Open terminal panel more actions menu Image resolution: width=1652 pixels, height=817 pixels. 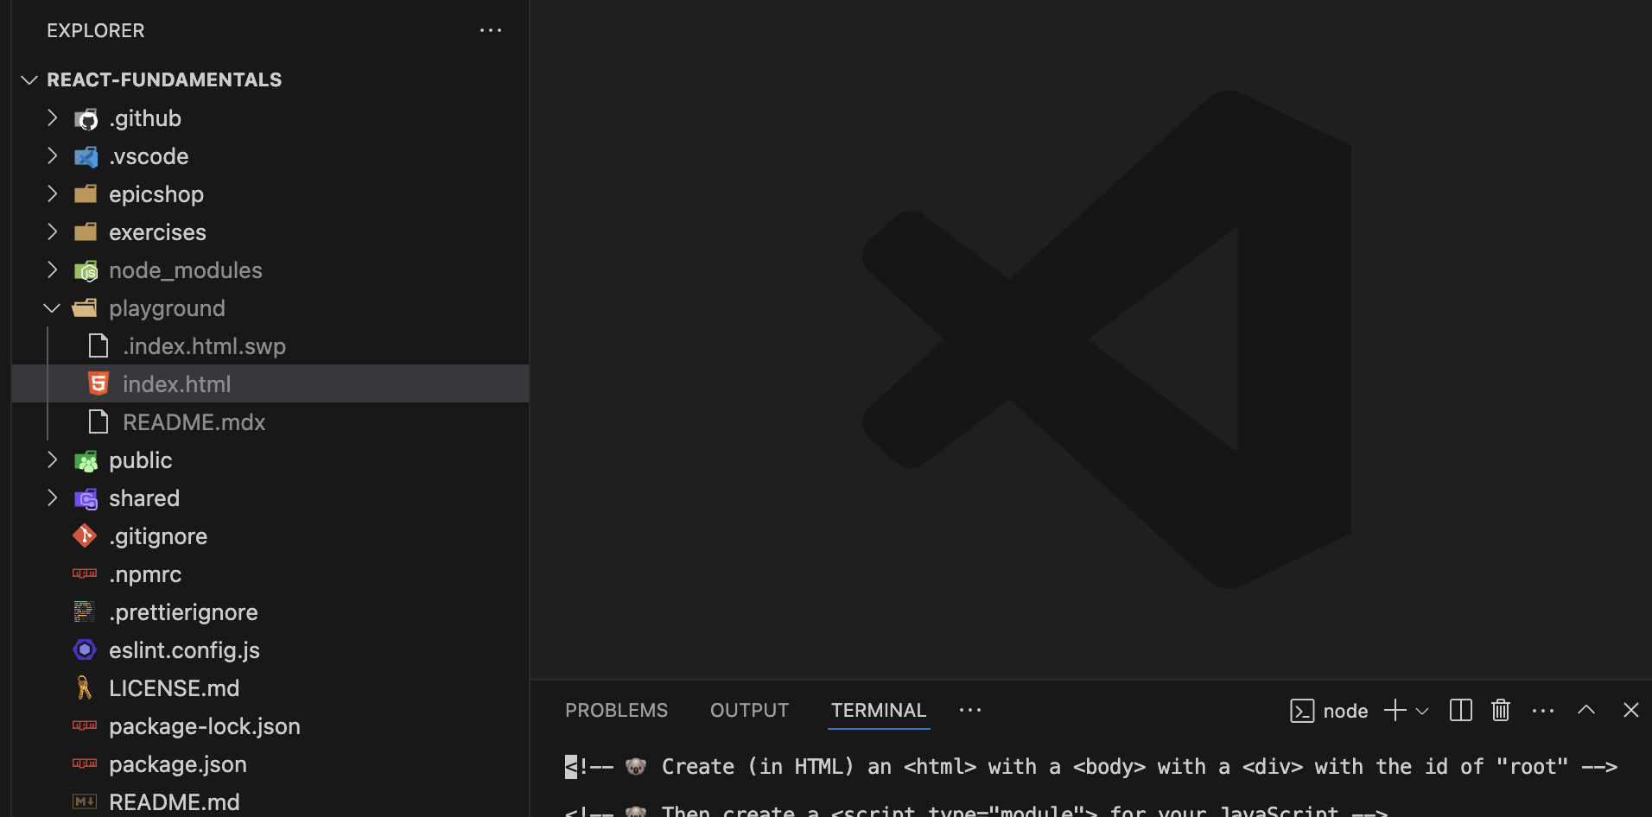(x=1542, y=710)
